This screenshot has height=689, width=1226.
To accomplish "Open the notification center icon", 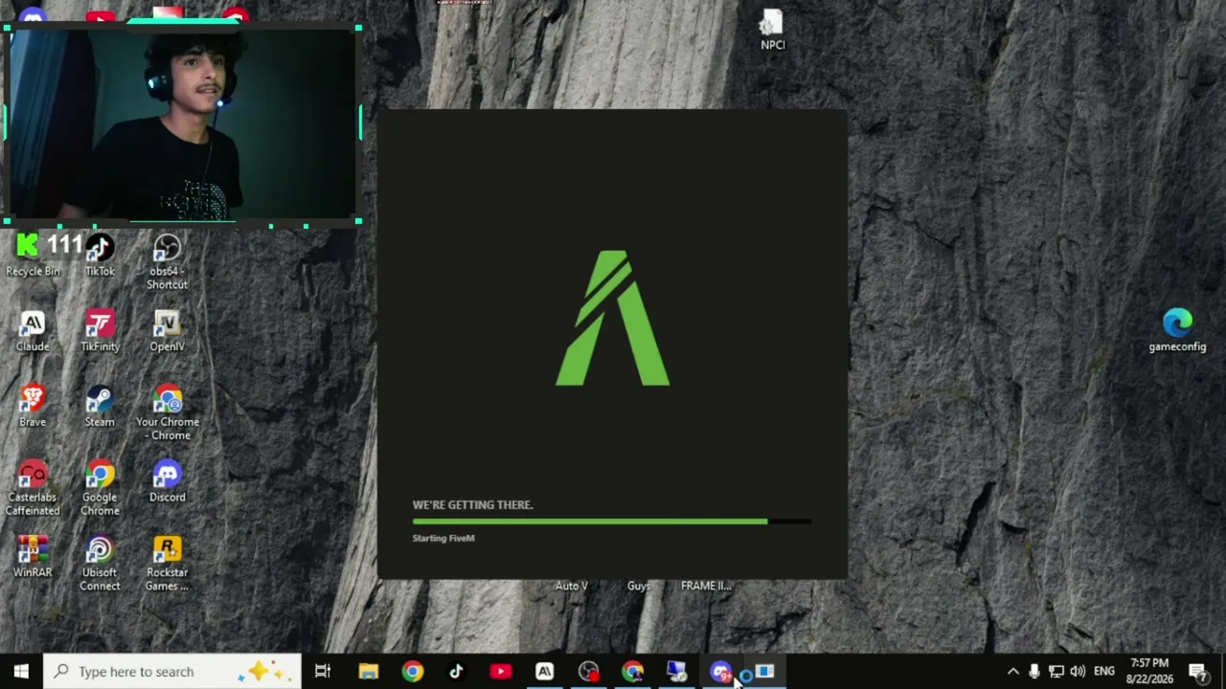I will coord(1197,672).
